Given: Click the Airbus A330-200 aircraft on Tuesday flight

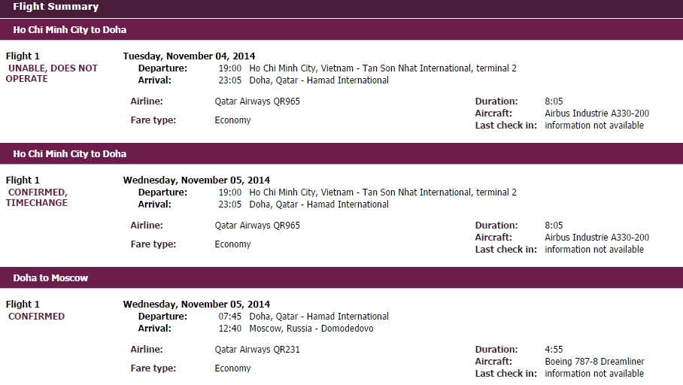Looking at the screenshot, I should (596, 114).
